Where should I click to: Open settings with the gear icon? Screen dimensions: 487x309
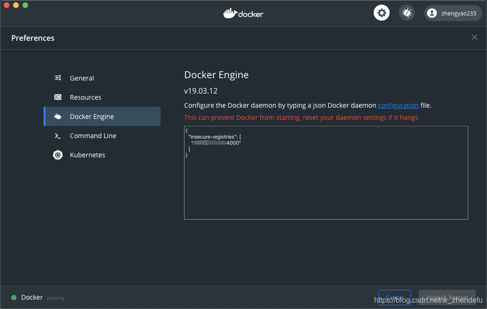pos(381,13)
